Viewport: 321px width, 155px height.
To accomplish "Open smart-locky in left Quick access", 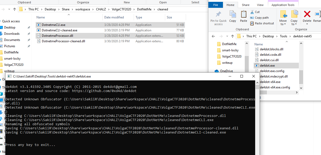I will point(12,59).
